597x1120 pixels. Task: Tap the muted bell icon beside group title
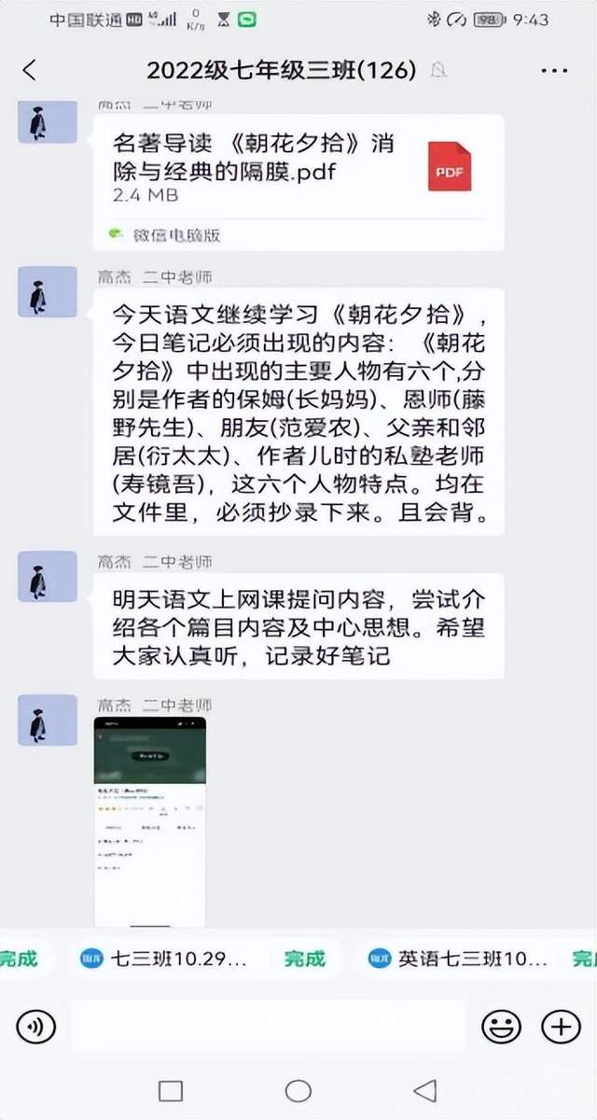[x=438, y=71]
